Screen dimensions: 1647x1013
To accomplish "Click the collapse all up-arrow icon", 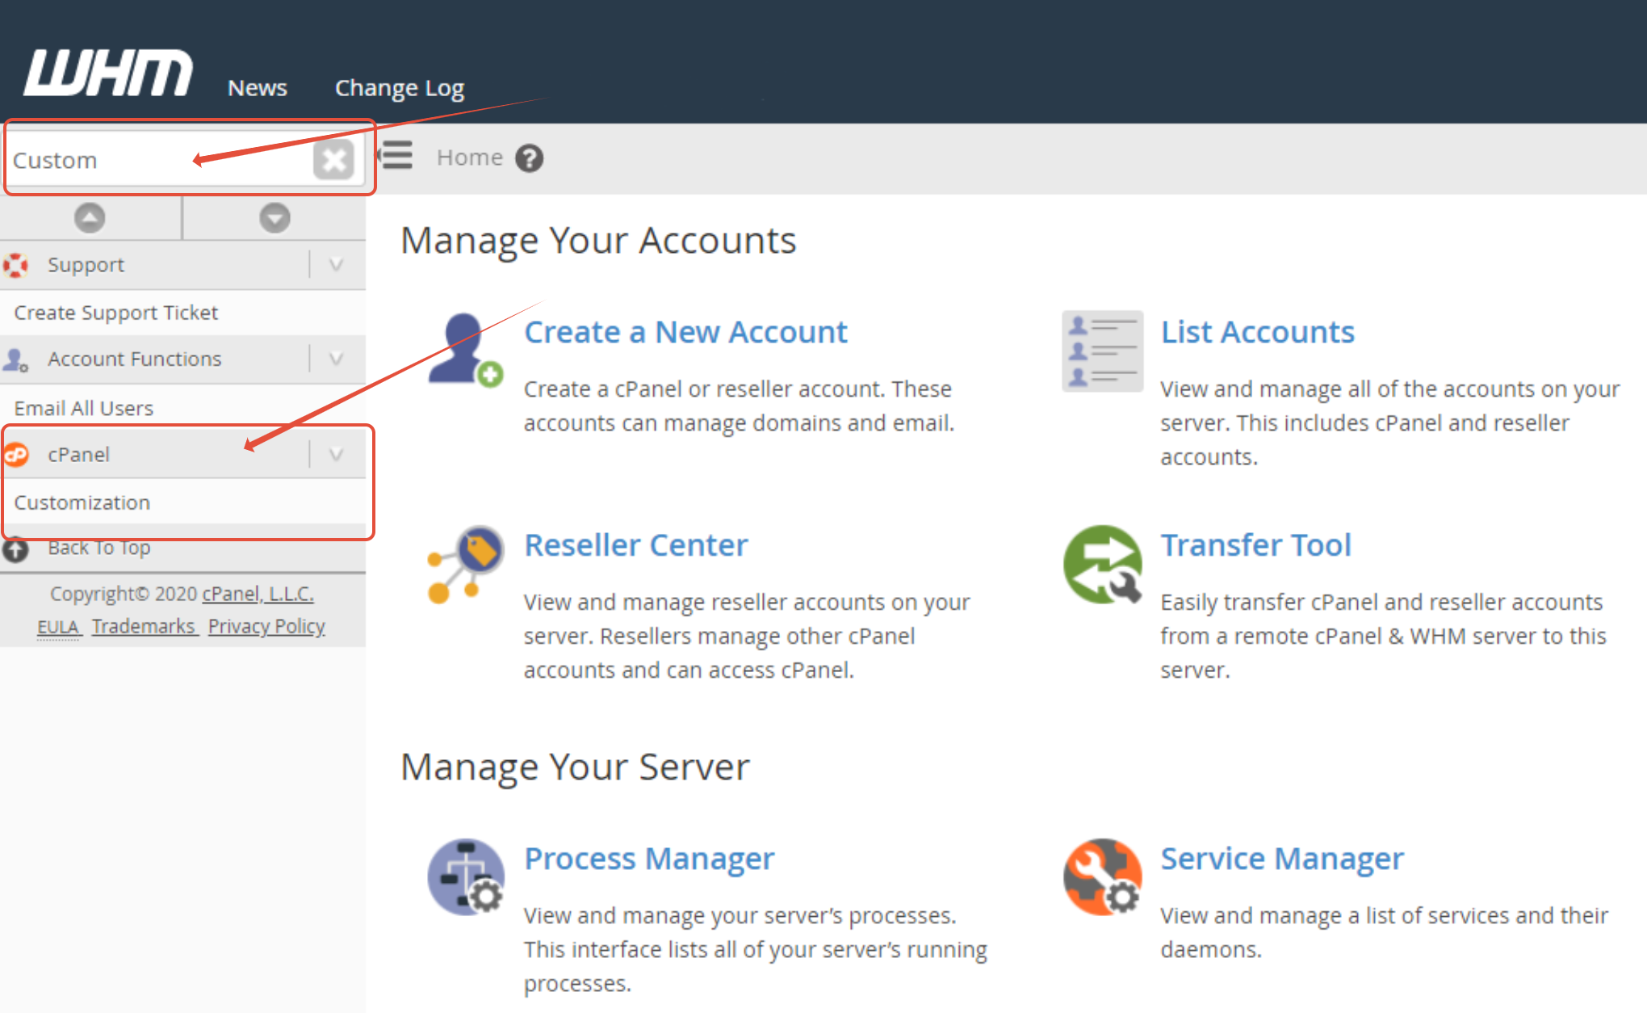I will click(x=90, y=218).
